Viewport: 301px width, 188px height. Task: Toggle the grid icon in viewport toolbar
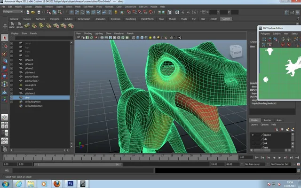(102, 38)
